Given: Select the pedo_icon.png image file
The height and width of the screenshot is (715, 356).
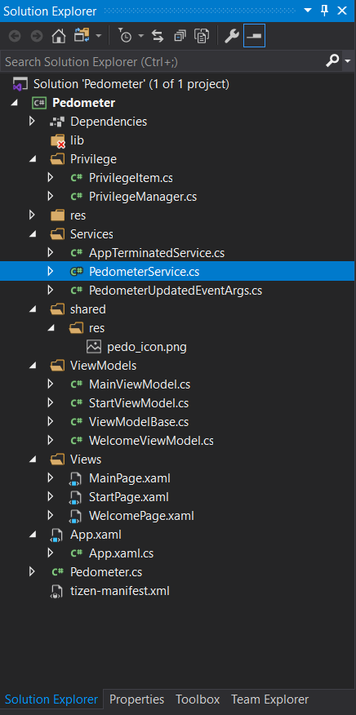Looking at the screenshot, I should click(x=146, y=347).
